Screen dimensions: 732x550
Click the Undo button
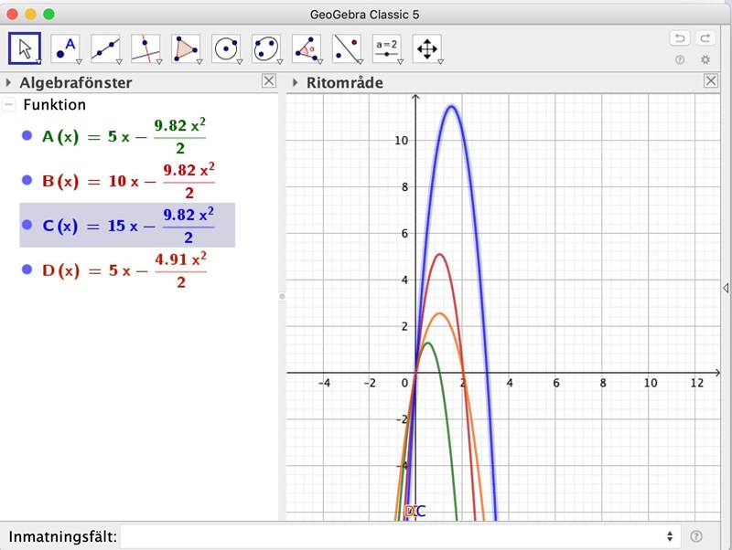679,38
